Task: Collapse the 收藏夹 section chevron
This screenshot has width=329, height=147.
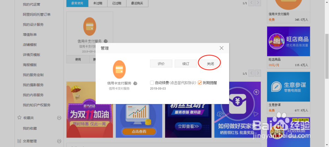Action: coord(59,118)
